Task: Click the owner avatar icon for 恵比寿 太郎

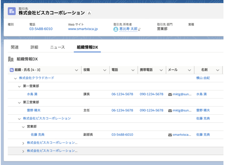Action: coord(116,29)
